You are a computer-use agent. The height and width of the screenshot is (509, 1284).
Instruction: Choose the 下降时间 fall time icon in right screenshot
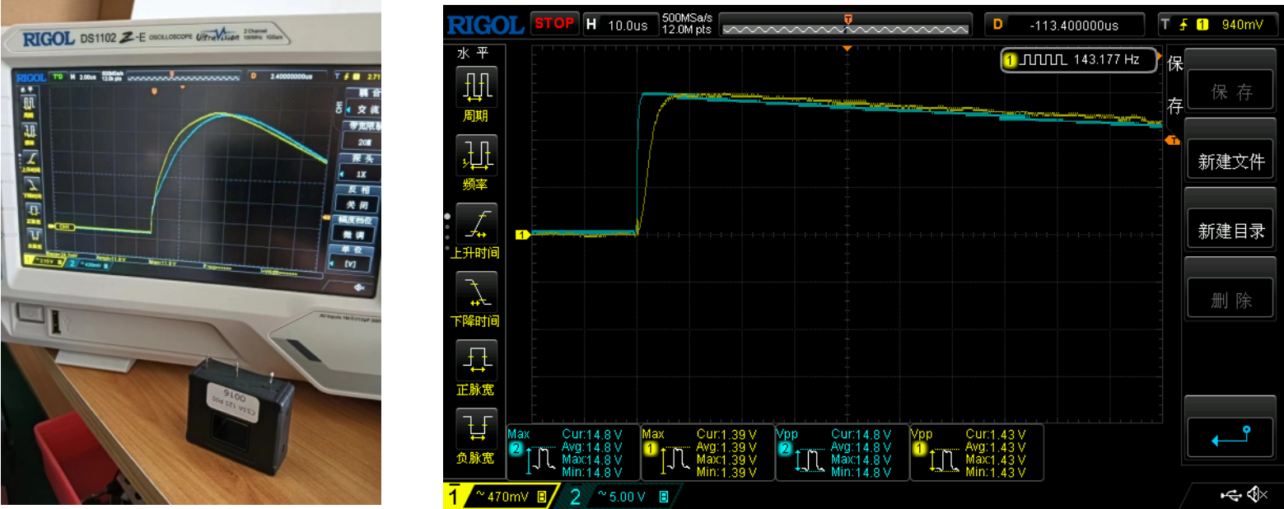[x=477, y=292]
